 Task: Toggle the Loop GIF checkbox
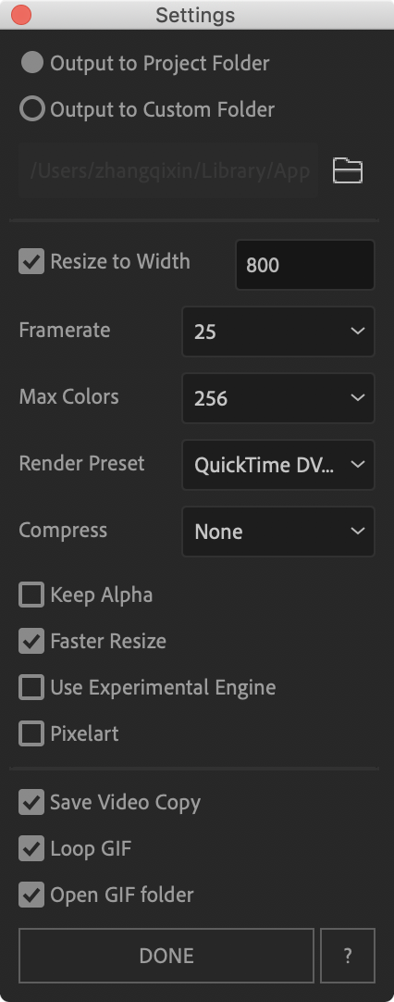[x=31, y=848]
